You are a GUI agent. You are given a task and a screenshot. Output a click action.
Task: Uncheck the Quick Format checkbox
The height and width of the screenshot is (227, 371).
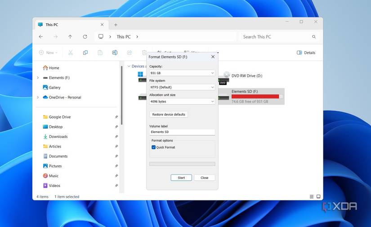coord(153,147)
